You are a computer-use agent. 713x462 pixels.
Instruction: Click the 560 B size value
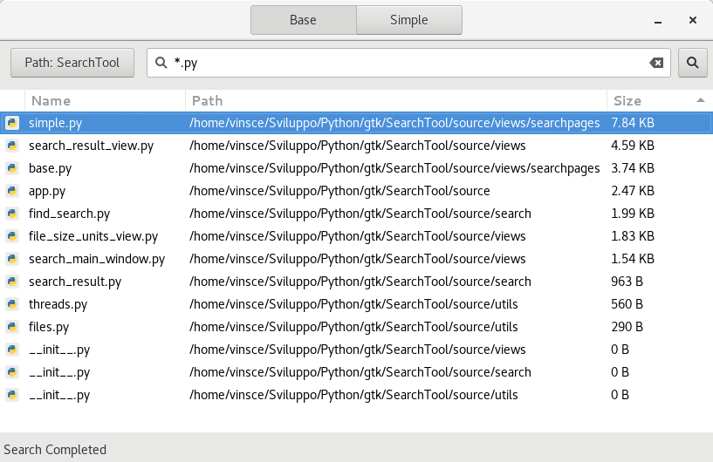(x=627, y=304)
